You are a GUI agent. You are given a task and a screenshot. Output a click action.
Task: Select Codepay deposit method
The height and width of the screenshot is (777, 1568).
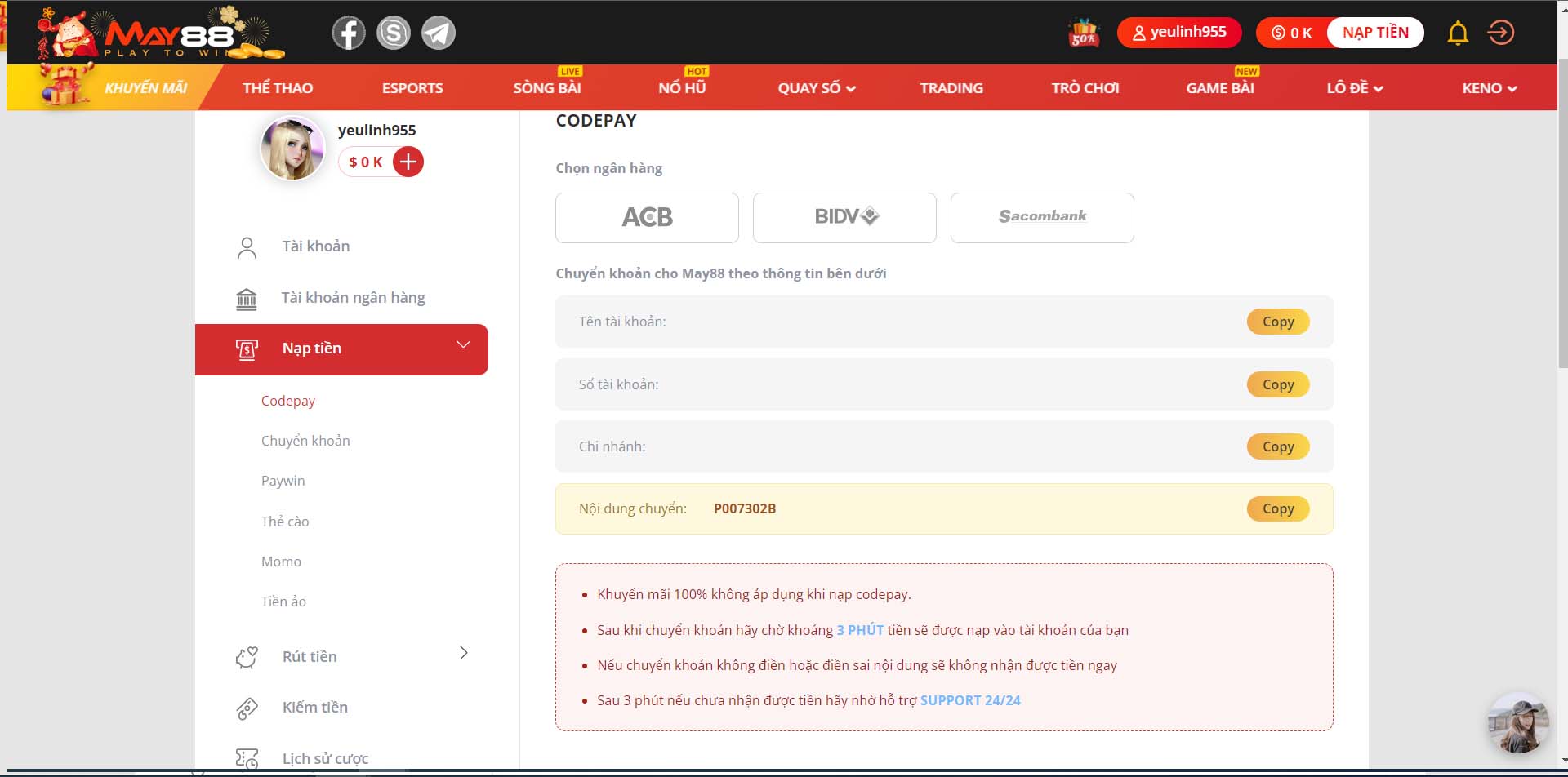click(x=288, y=401)
